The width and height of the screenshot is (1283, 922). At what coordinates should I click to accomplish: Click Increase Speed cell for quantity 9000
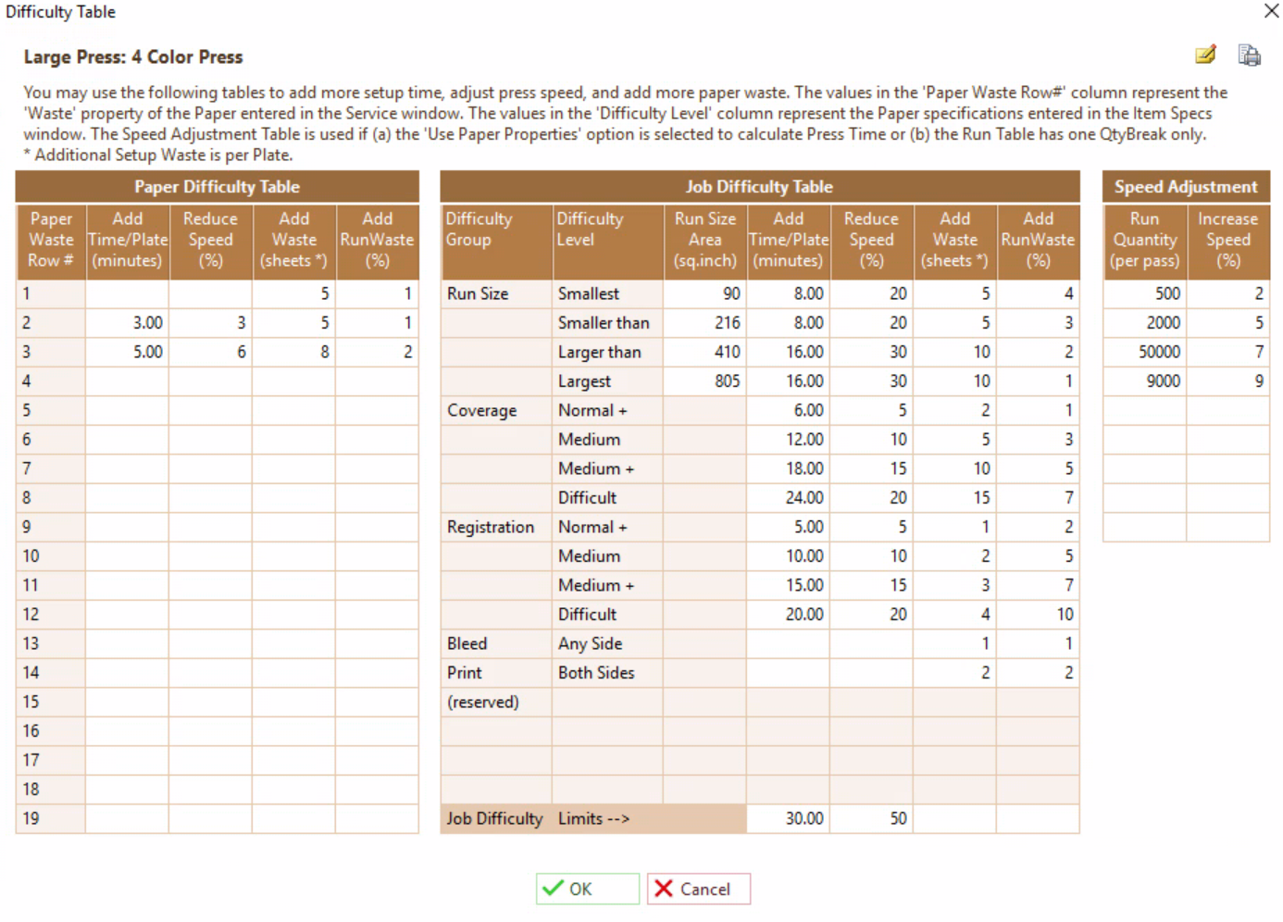1227,381
